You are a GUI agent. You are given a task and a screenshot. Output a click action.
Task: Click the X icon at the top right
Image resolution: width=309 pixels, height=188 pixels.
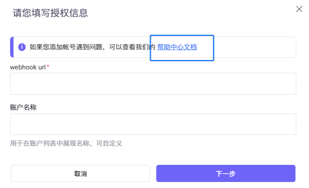[x=299, y=9]
